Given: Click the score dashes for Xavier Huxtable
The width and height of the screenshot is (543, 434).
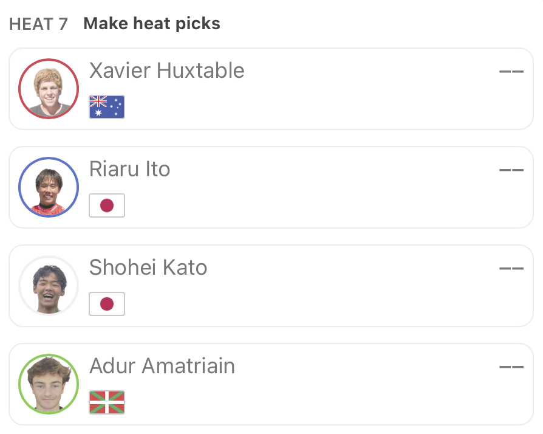Looking at the screenshot, I should click(511, 71).
